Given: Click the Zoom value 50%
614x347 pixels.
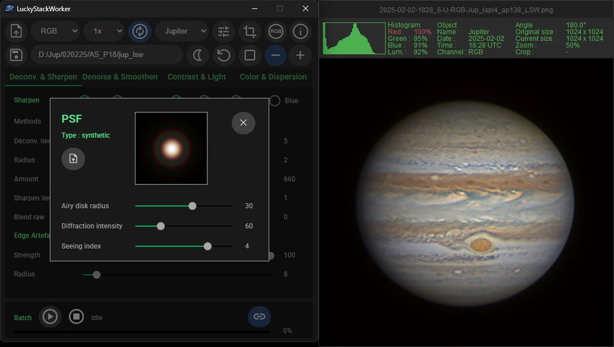Looking at the screenshot, I should pos(573,45).
